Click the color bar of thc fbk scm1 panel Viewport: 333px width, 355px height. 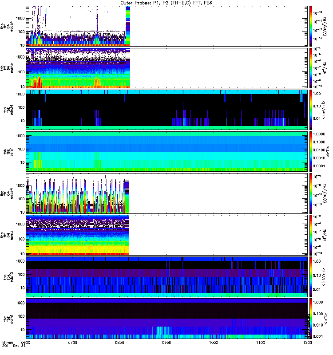click(311, 319)
